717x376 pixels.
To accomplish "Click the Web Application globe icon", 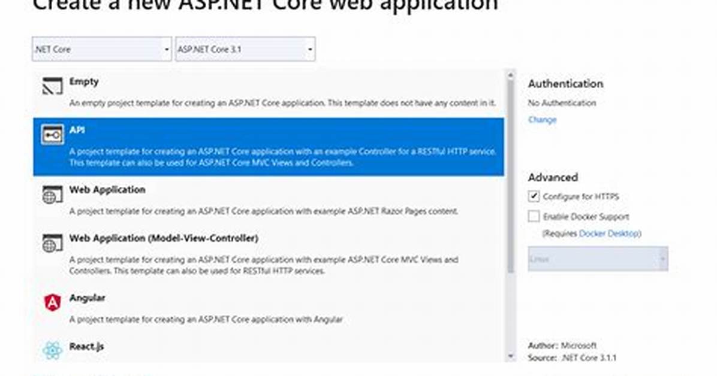I will tap(52, 195).
